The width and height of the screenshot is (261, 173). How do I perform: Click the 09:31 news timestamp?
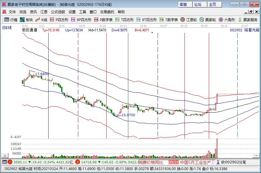173,162
